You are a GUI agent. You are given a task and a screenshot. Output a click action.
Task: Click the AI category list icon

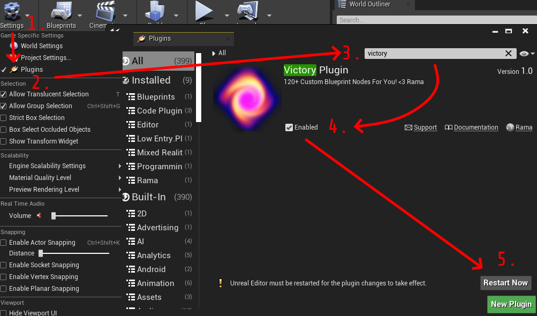click(x=131, y=241)
